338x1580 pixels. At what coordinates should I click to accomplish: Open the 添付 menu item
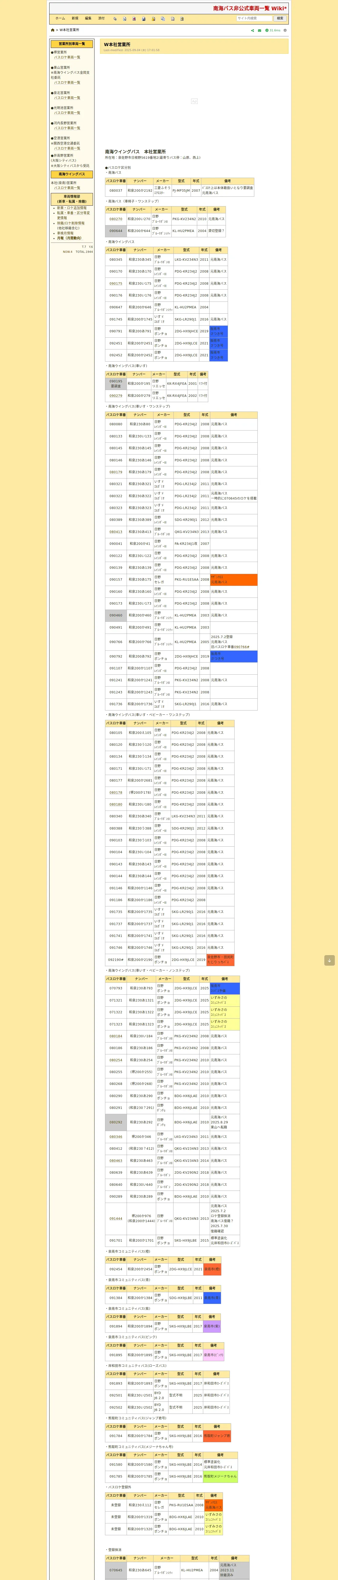coord(101,18)
